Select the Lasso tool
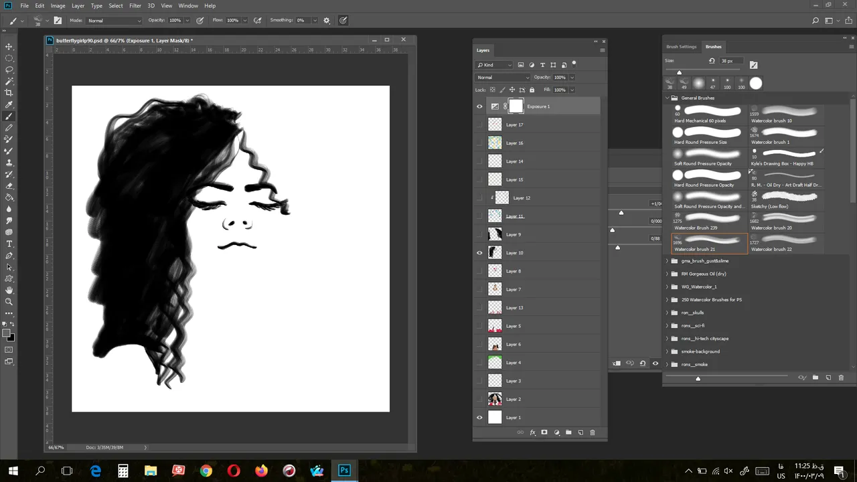857x482 pixels. (9, 70)
